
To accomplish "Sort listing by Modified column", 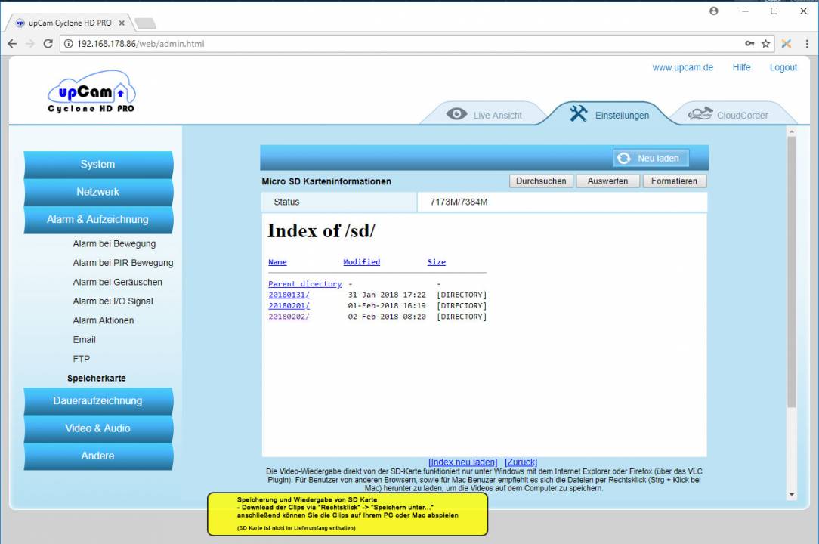I will pyautogui.click(x=361, y=262).
